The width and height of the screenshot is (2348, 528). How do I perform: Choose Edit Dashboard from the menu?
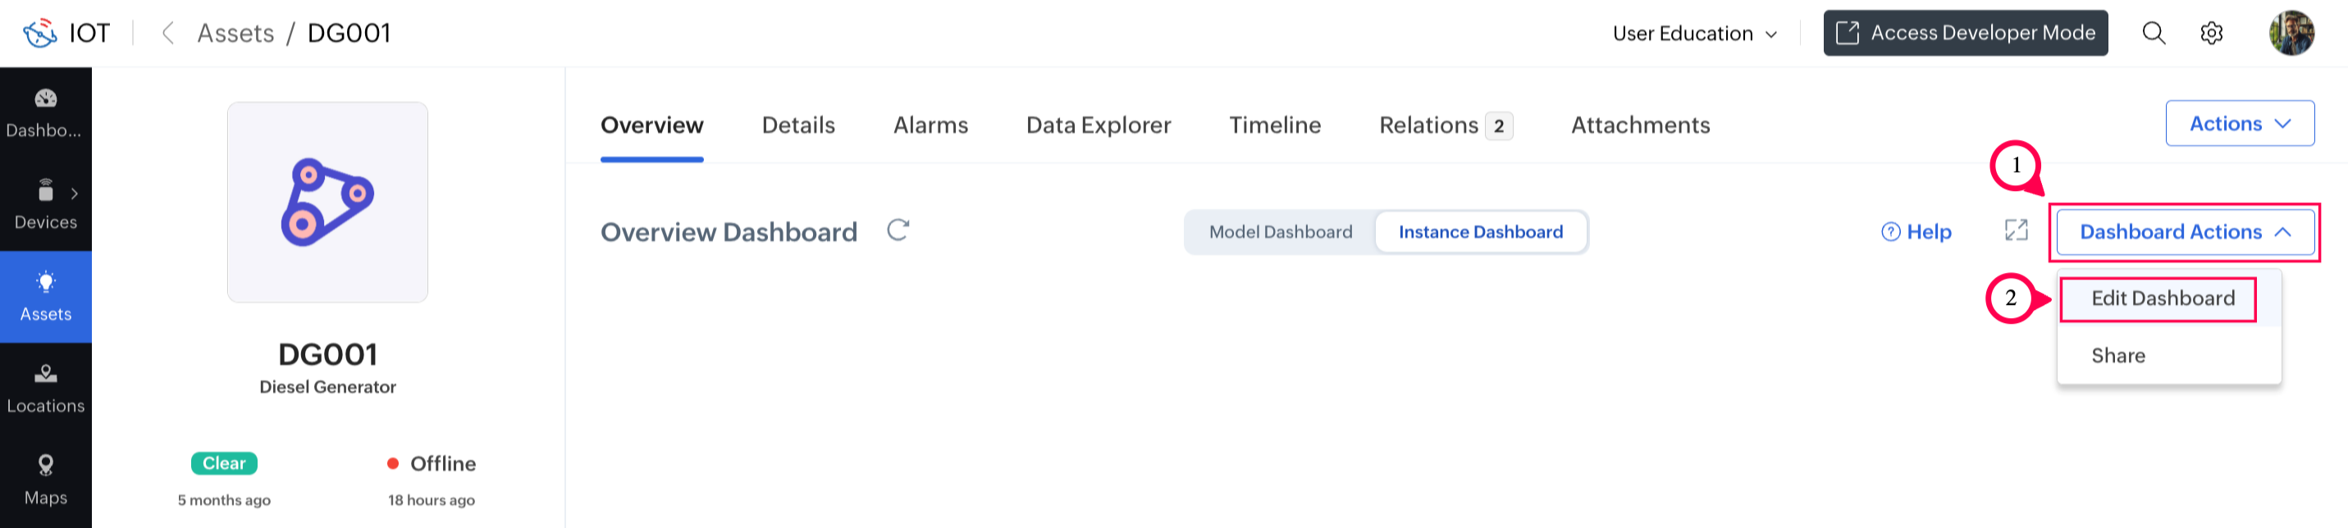2162,298
